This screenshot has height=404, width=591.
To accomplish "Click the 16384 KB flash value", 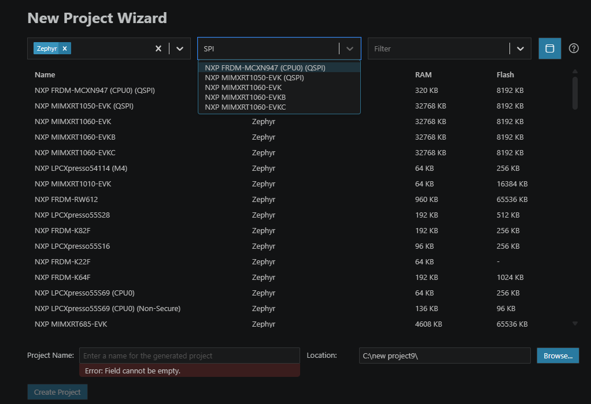I will point(512,184).
